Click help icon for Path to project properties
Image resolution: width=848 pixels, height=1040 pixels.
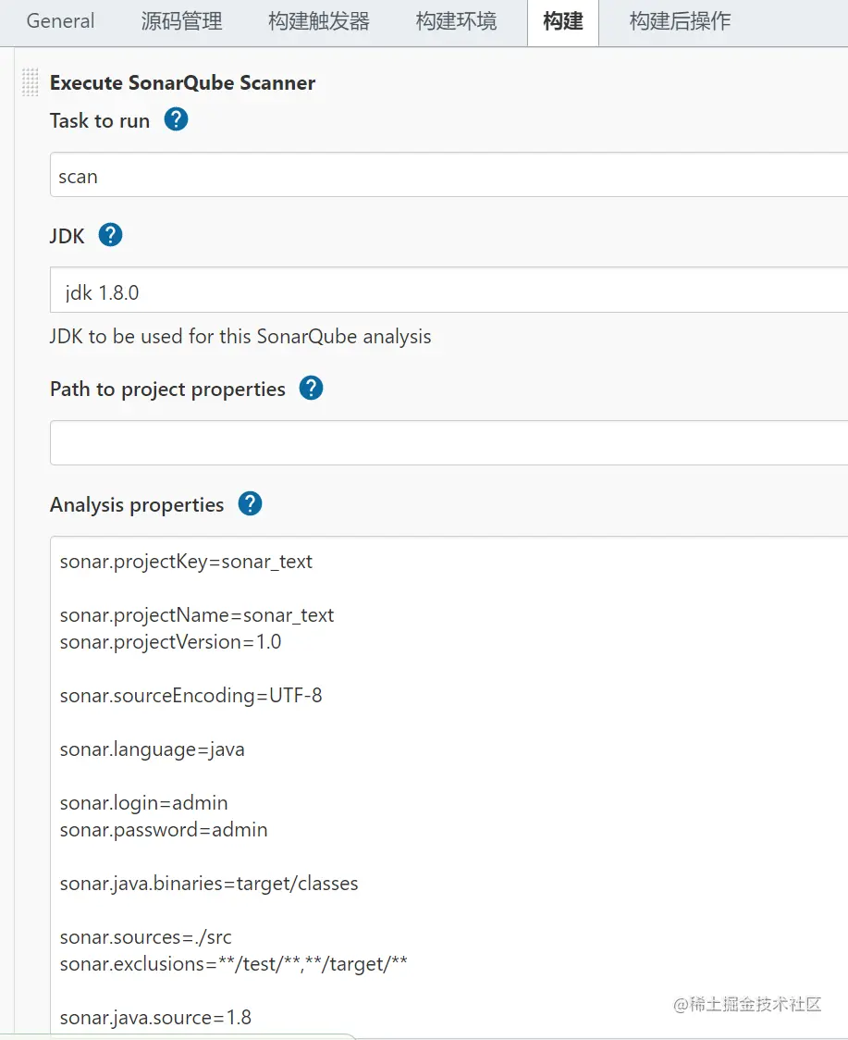[x=312, y=389]
